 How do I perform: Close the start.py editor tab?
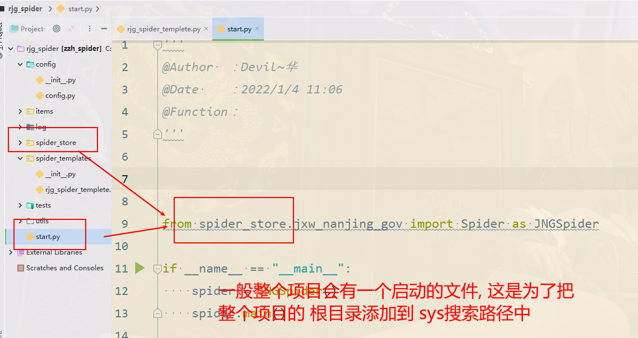pos(257,29)
